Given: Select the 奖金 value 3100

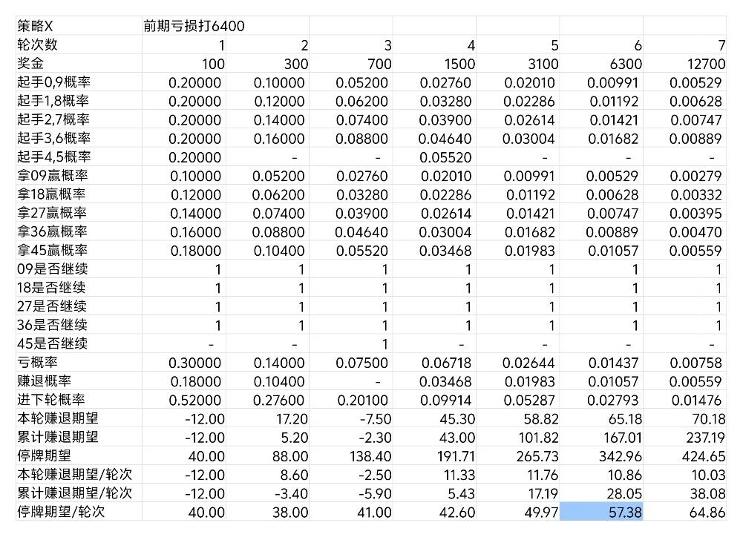Looking at the screenshot, I should 543,64.
